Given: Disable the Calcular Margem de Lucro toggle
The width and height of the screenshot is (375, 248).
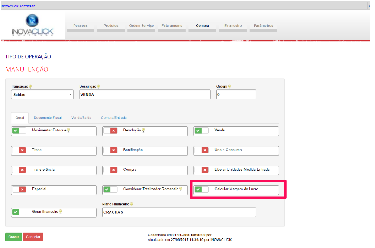Looking at the screenshot, I should [x=202, y=189].
